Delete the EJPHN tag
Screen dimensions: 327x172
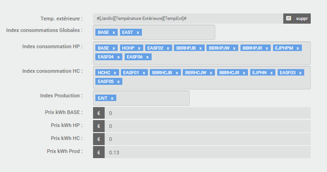[x=271, y=73]
